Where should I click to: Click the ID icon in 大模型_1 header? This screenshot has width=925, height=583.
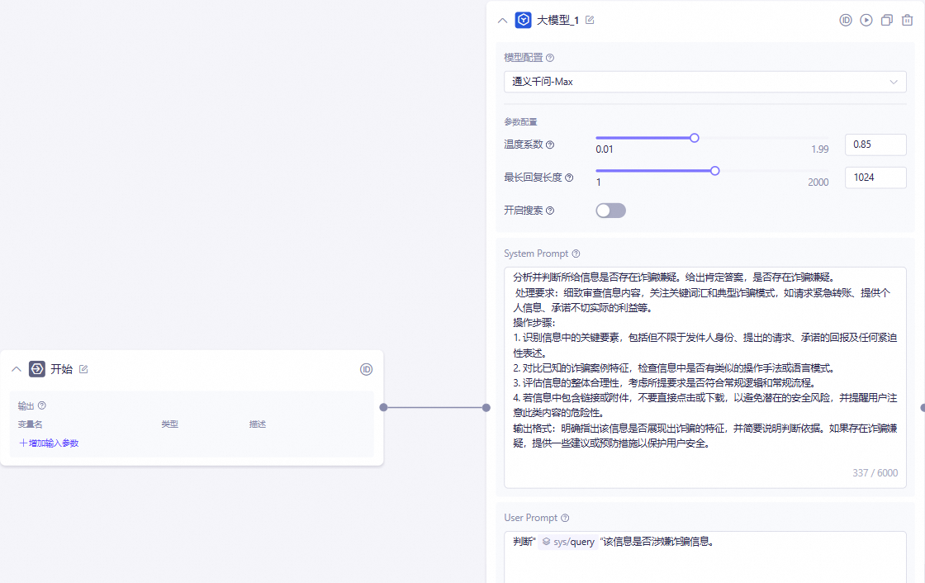pyautogui.click(x=846, y=20)
